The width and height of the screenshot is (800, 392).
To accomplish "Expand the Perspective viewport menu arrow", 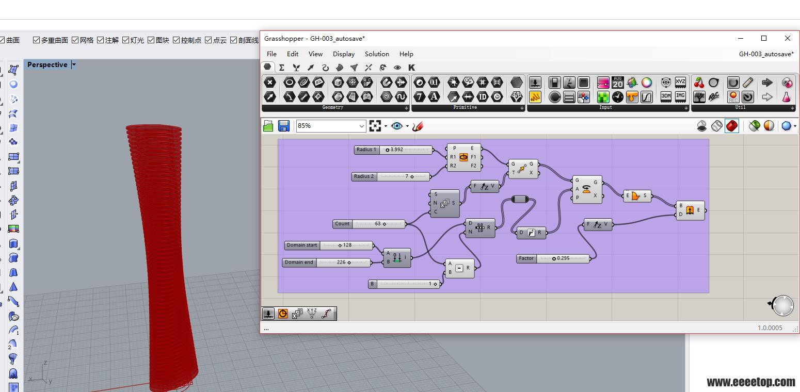I will (x=74, y=65).
